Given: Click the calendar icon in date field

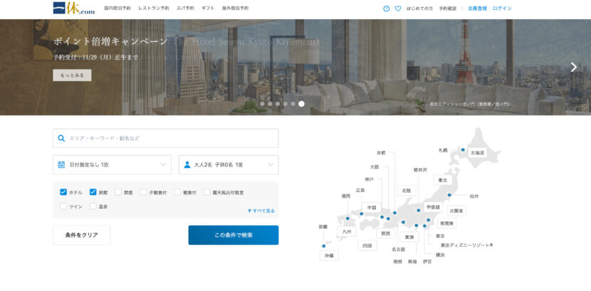Looking at the screenshot, I should (x=61, y=164).
